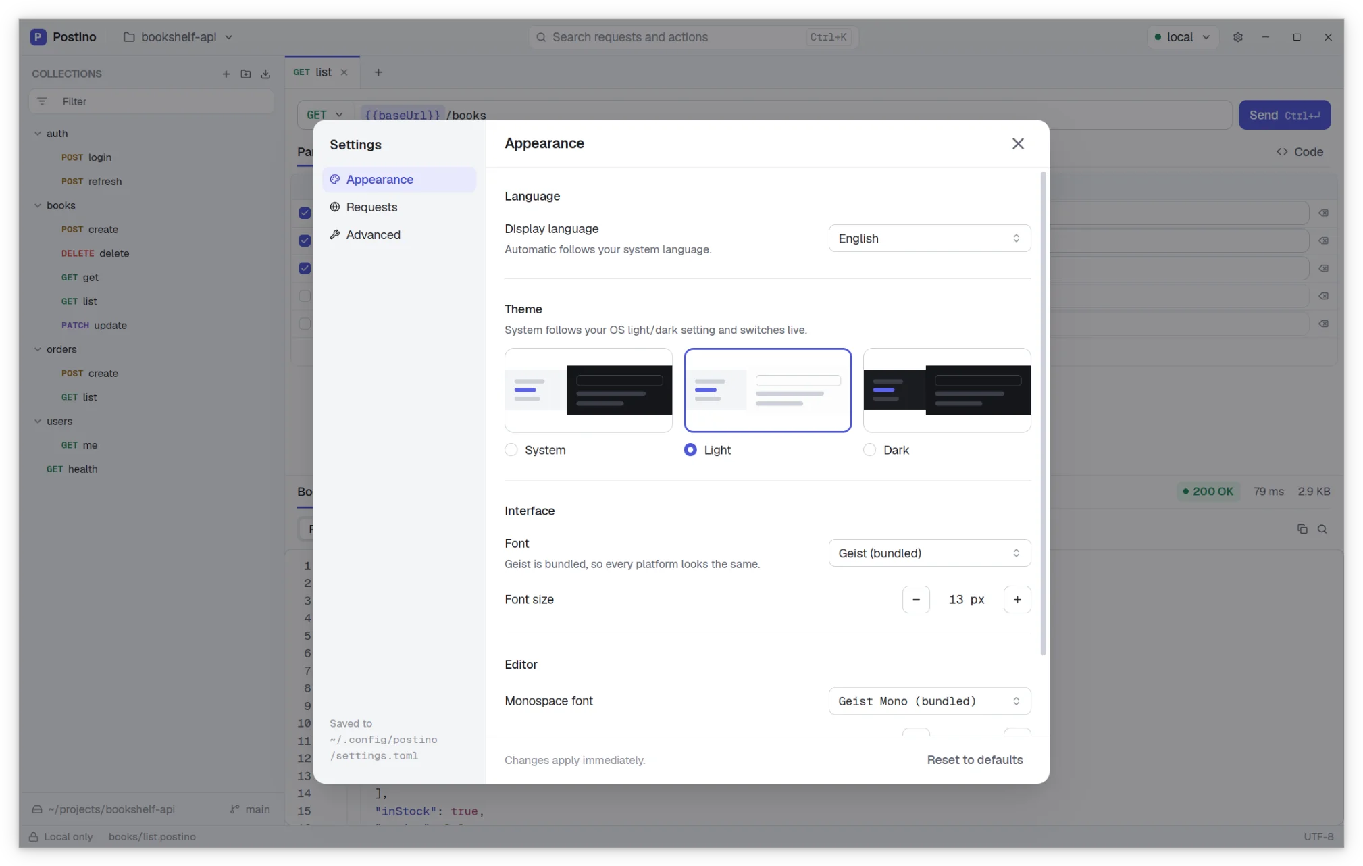Switch to the Advanced settings section
1363x866 pixels.
pyautogui.click(x=399, y=234)
